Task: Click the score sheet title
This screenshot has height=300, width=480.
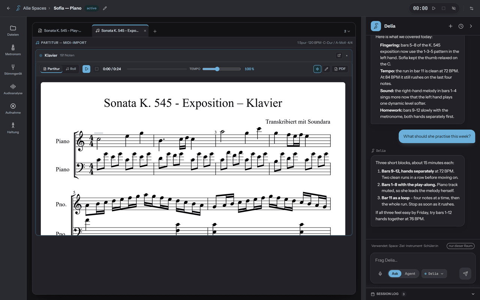Action: 193,103
